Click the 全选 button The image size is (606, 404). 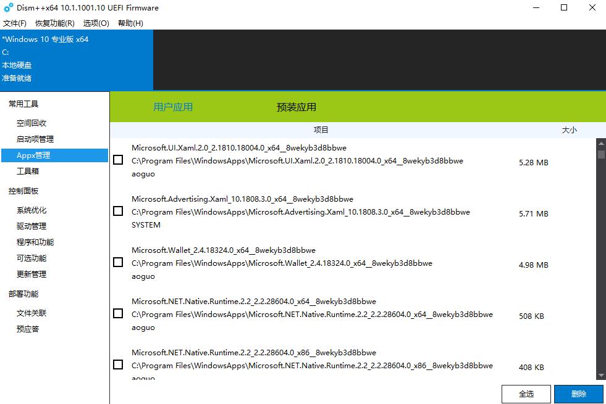[x=526, y=394]
